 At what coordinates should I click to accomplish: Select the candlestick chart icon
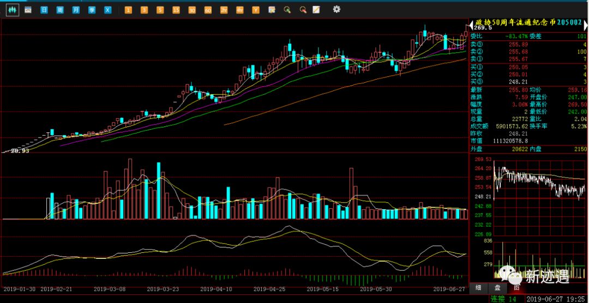tap(13, 10)
